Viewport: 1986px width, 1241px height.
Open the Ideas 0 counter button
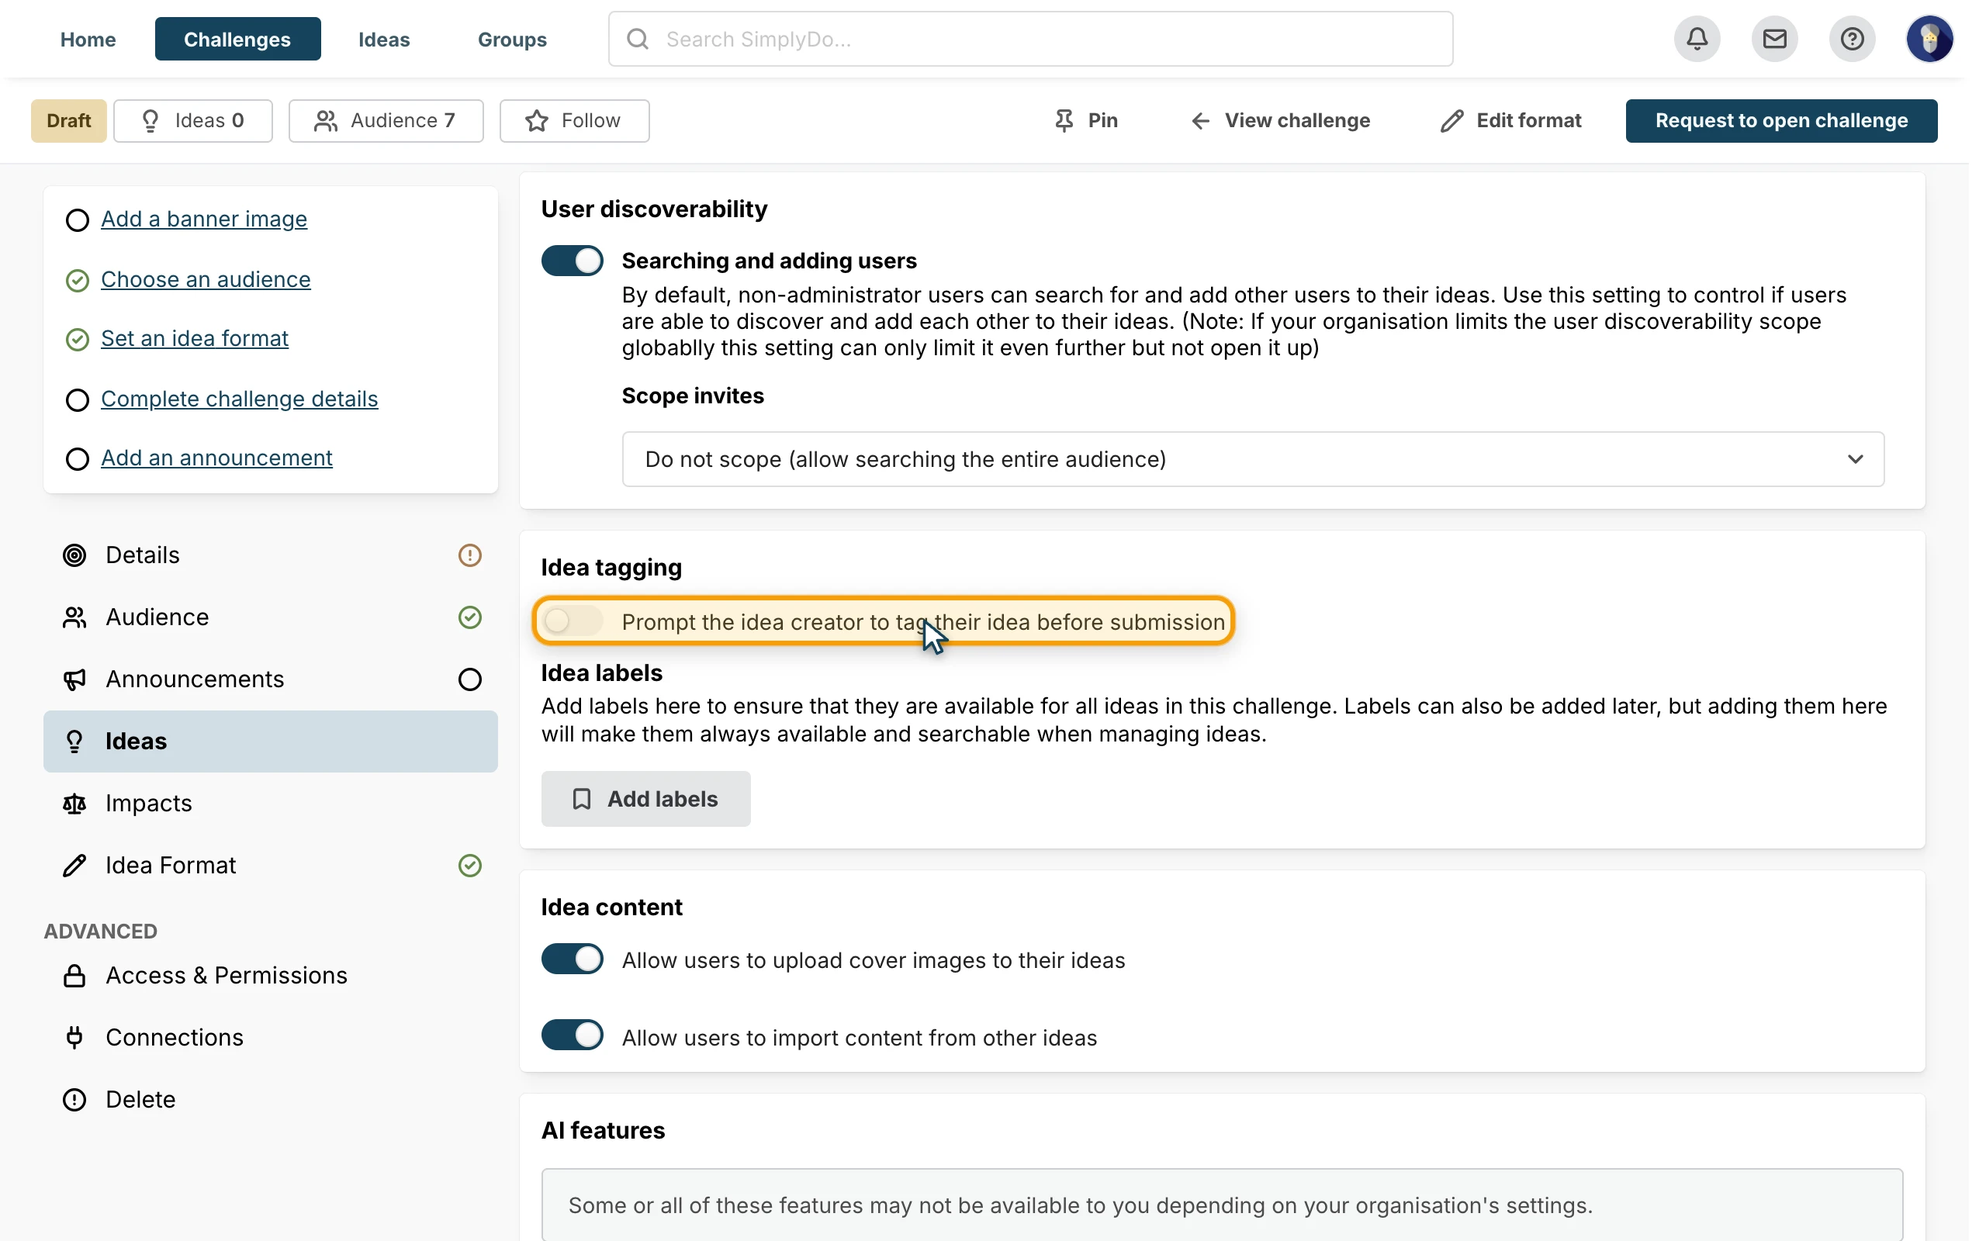(x=193, y=121)
